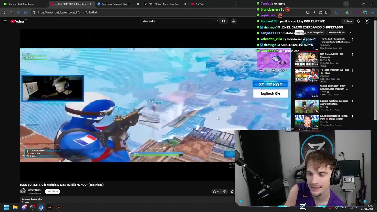Go back in browser history

click(x=4, y=12)
